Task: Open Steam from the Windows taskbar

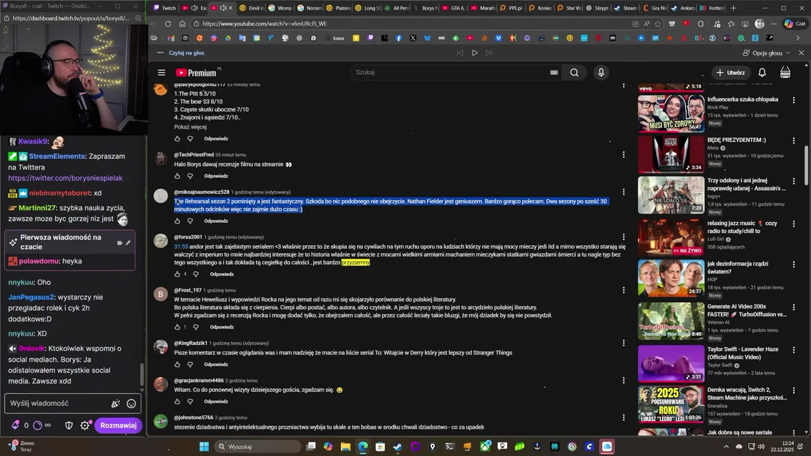Action: coord(398,446)
